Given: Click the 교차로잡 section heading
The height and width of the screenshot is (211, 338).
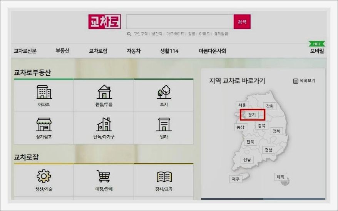Looking at the screenshot, I should pyautogui.click(x=26, y=157).
